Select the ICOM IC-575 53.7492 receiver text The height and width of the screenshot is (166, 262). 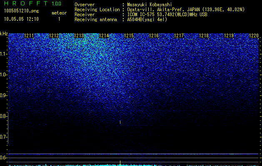coord(167,15)
